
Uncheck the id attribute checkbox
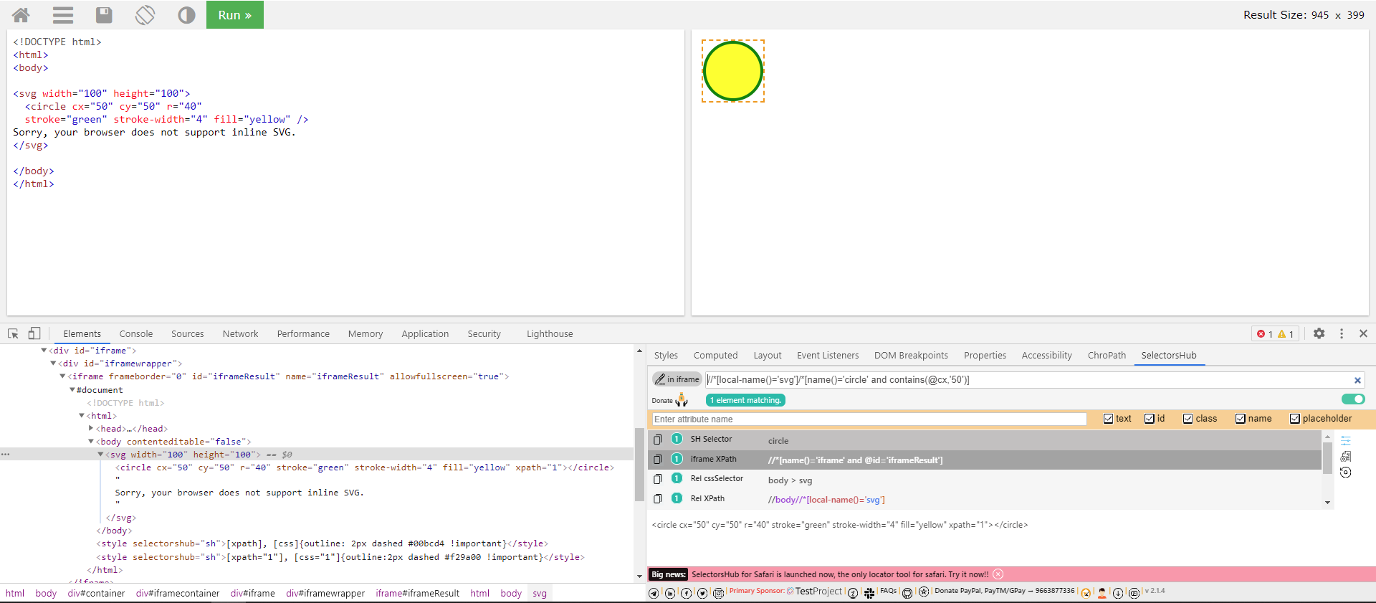[1150, 419]
